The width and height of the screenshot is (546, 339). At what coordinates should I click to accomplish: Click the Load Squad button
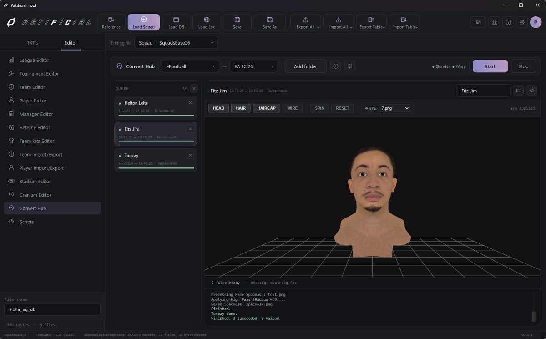144,22
